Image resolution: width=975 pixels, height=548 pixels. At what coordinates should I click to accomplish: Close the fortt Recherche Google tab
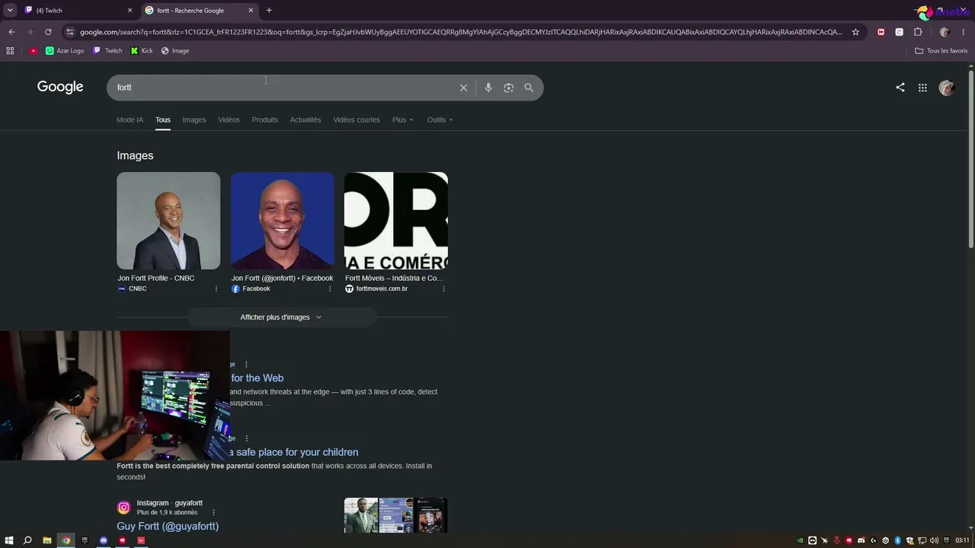pyautogui.click(x=251, y=11)
